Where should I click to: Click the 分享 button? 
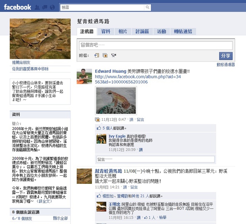point(225,56)
